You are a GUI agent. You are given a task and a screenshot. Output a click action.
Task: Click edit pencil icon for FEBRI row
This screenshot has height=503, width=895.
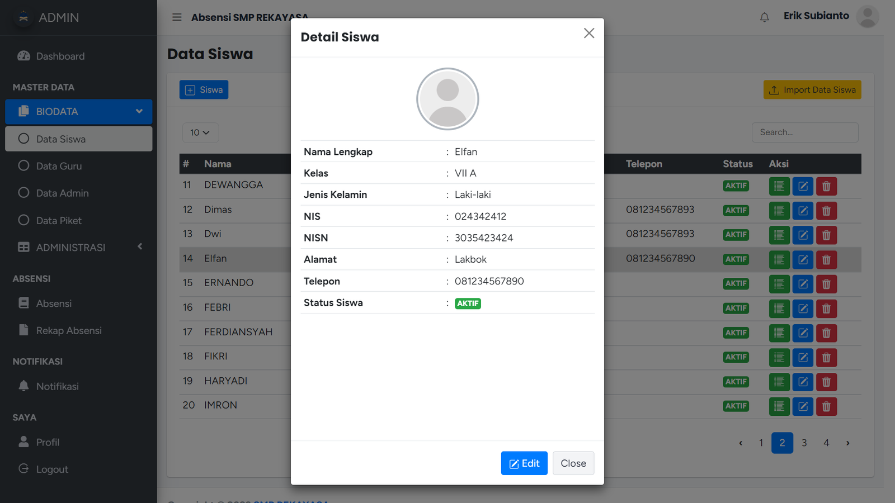coord(803,309)
